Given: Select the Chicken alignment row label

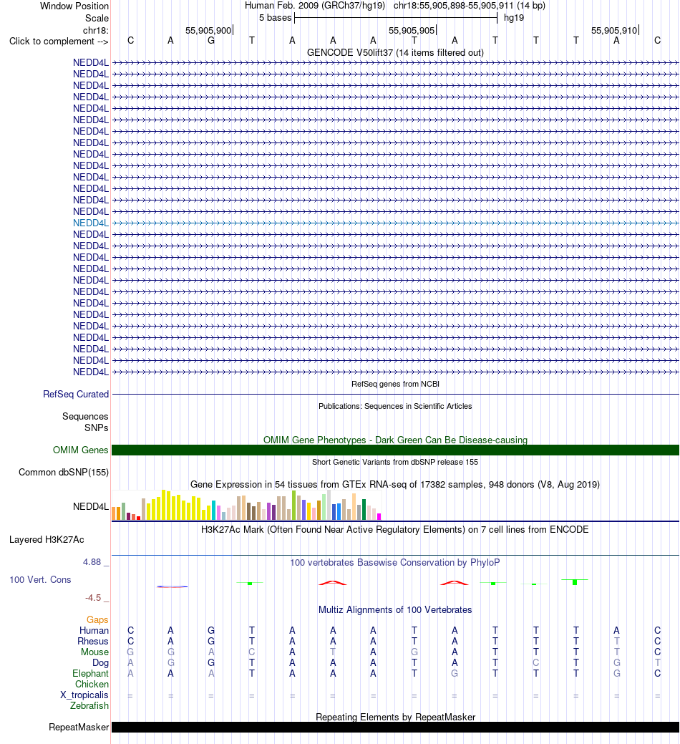Looking at the screenshot, I should coord(92,685).
